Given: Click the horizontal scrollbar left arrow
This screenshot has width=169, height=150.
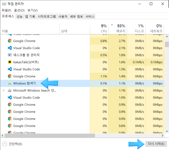Looking at the screenshot, I should [x=3, y=136].
